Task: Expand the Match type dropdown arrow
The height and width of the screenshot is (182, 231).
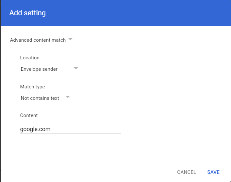Action: coord(68,97)
